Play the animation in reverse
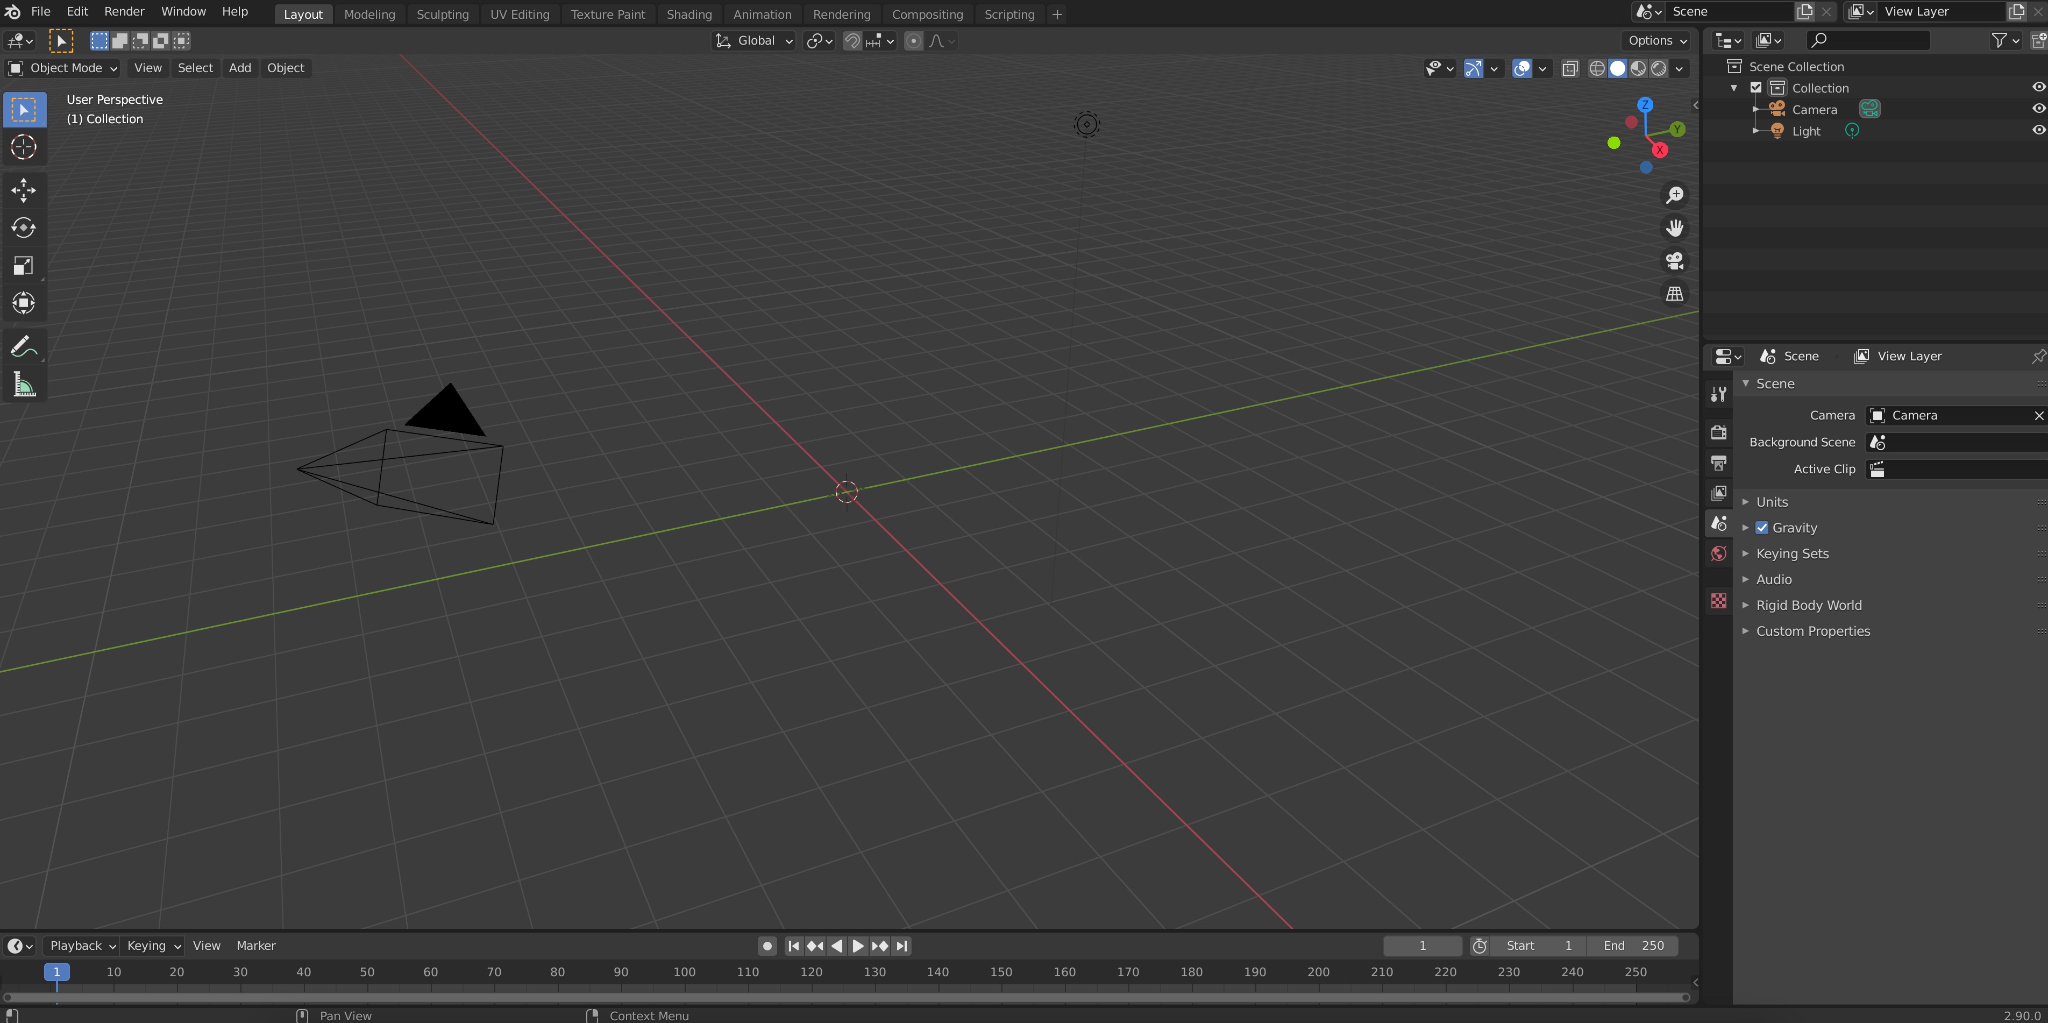 click(x=836, y=946)
